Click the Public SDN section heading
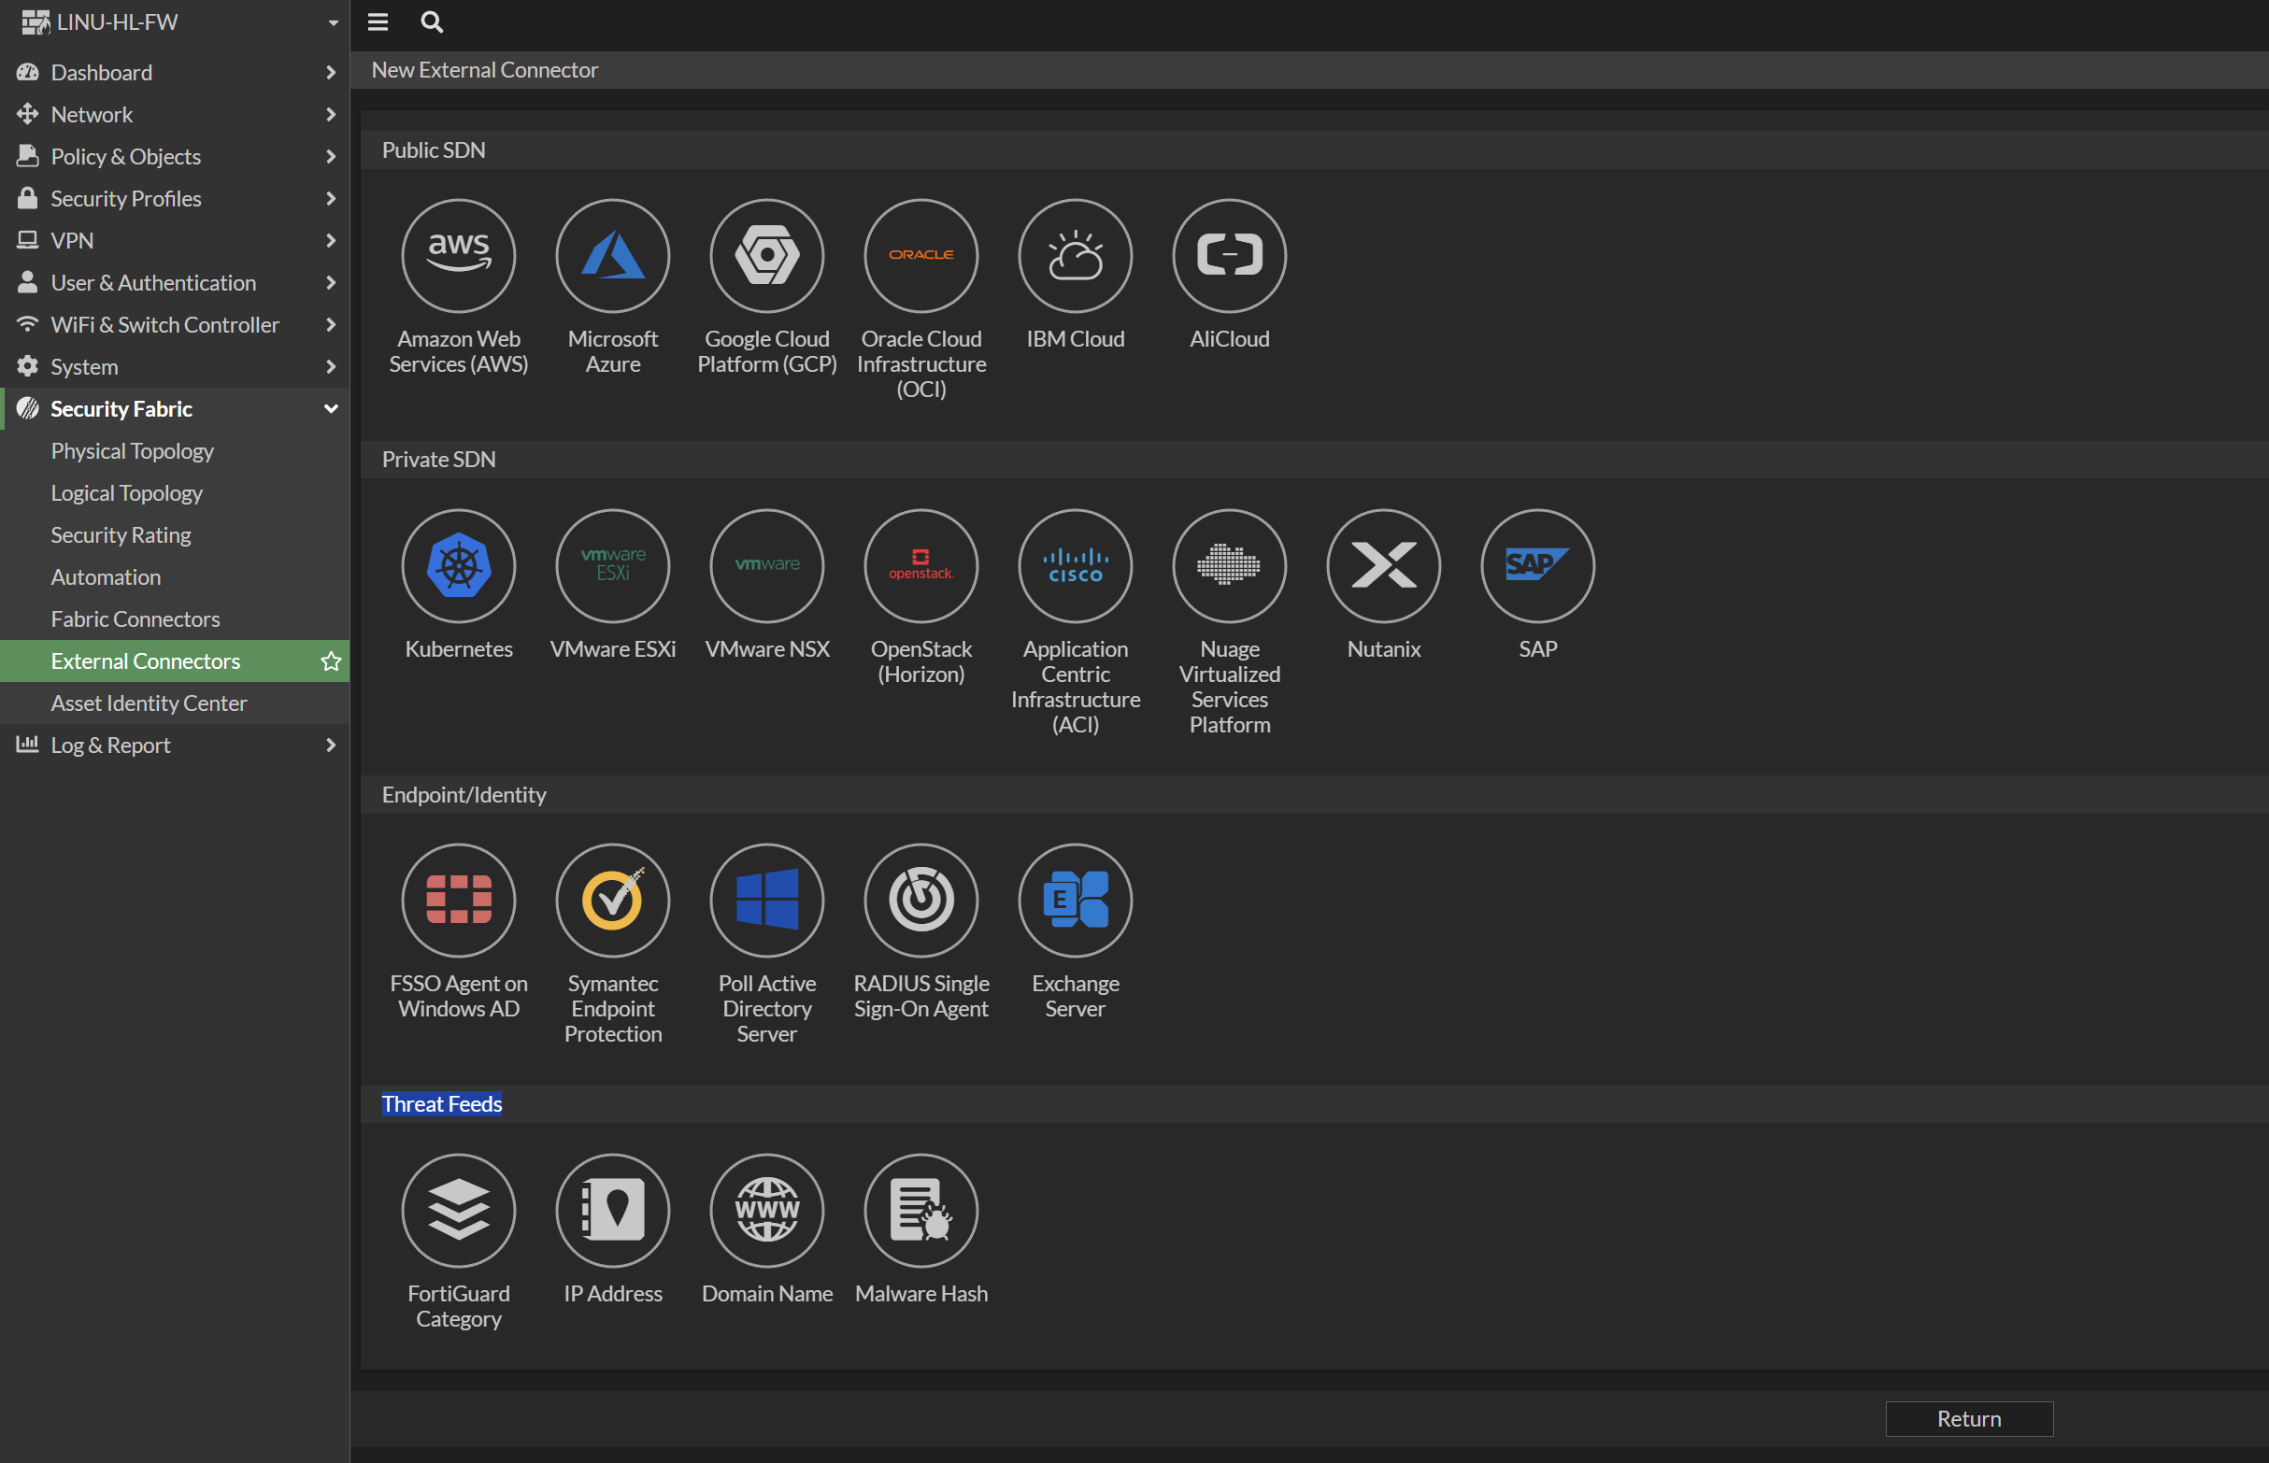 click(x=434, y=150)
